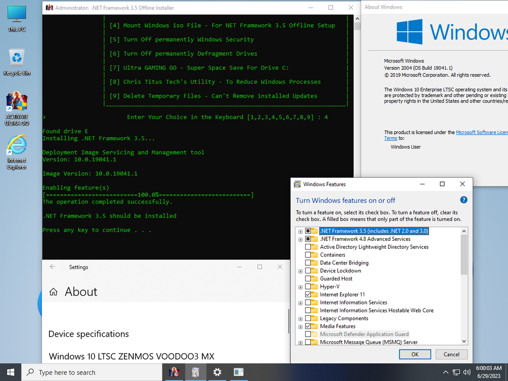Expand .NET Framework 4.8 Advanced Services node
The width and height of the screenshot is (508, 381).
pyautogui.click(x=300, y=240)
